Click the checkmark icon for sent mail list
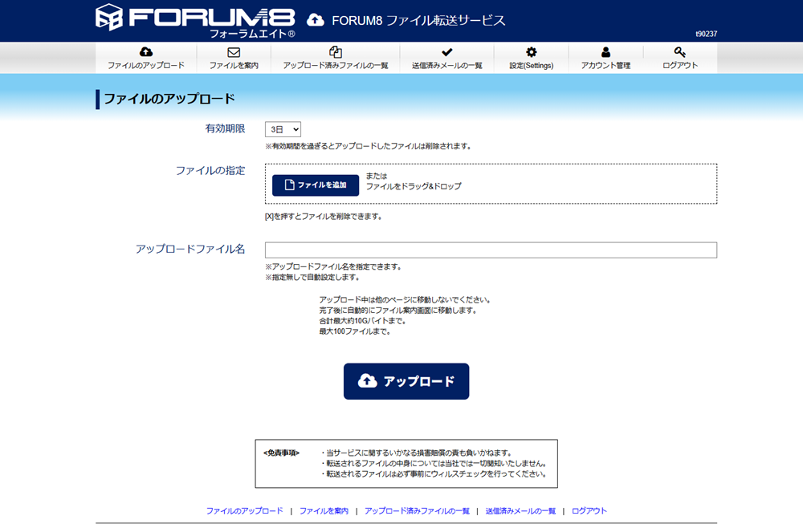This screenshot has width=803, height=524. point(447,52)
